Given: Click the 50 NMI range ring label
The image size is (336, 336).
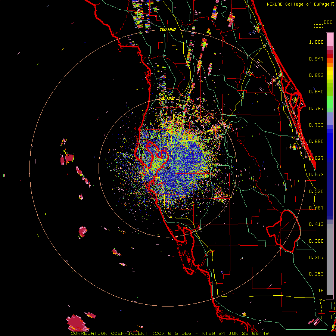Looking at the screenshot, I should [x=168, y=99].
